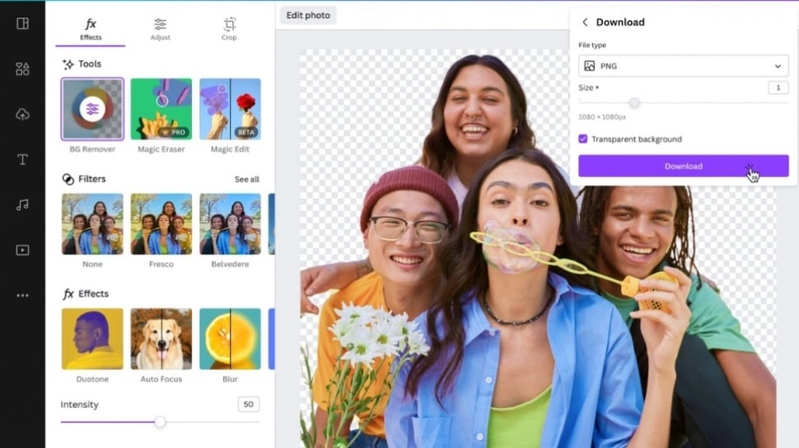Screen dimensions: 799x448
Task: Open the More dots icon in sidebar
Action: pos(22,295)
